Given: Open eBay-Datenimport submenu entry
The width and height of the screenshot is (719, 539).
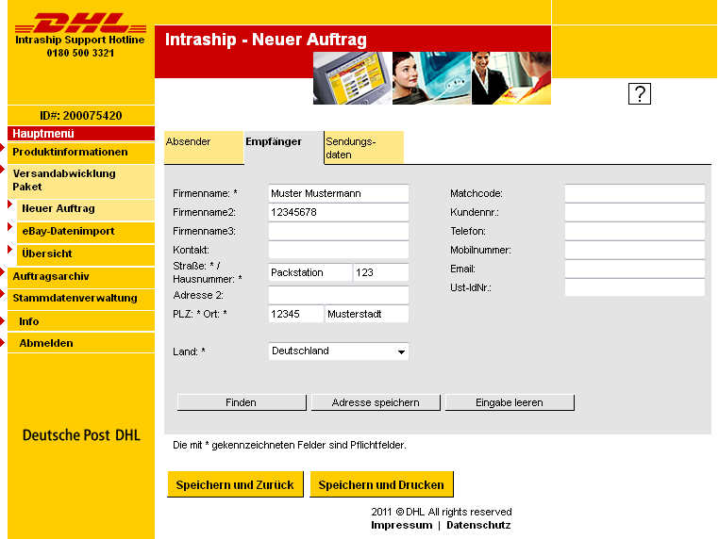Looking at the screenshot, I should click(x=86, y=232).
